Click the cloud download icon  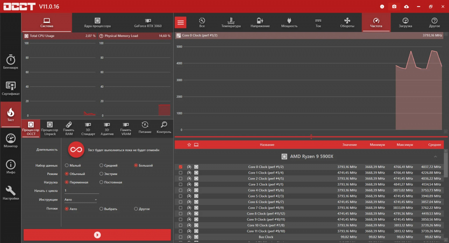(x=406, y=6)
